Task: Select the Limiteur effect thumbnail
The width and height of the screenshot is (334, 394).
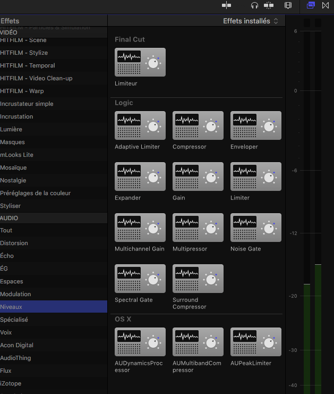Action: tap(140, 62)
